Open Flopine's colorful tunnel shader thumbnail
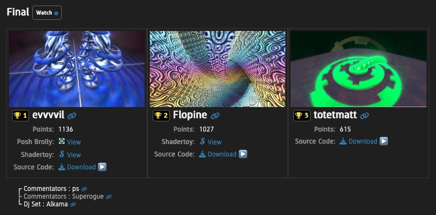 tap(218, 69)
